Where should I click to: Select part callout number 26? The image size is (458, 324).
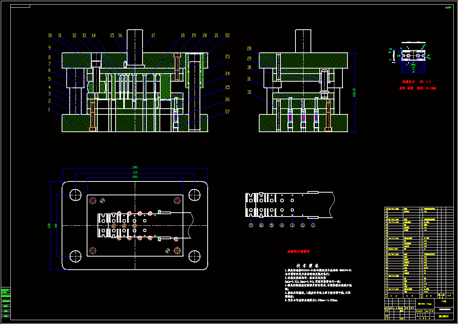tap(228, 100)
